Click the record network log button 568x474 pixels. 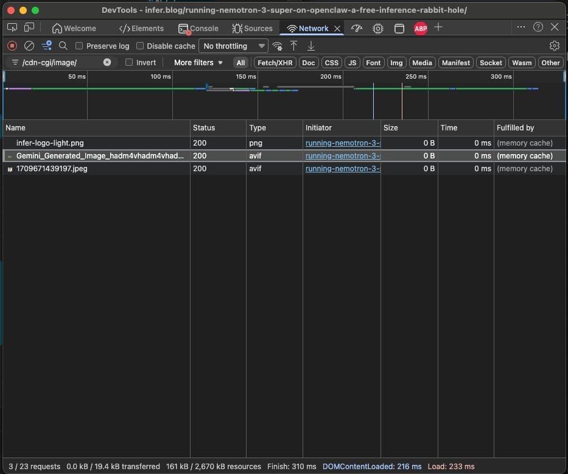(x=12, y=46)
